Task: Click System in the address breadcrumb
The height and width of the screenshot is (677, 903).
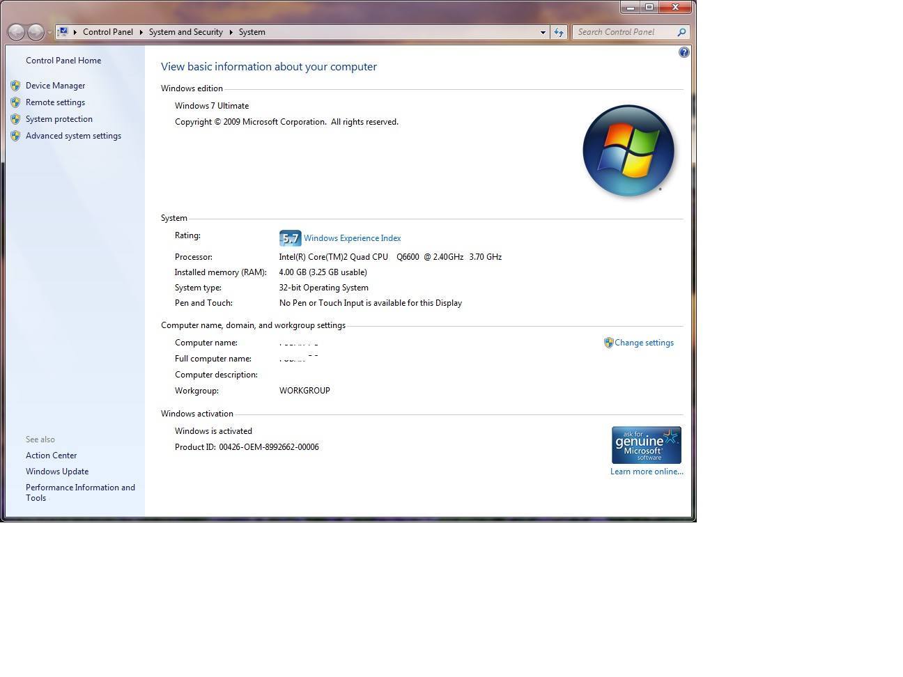Action: (252, 32)
